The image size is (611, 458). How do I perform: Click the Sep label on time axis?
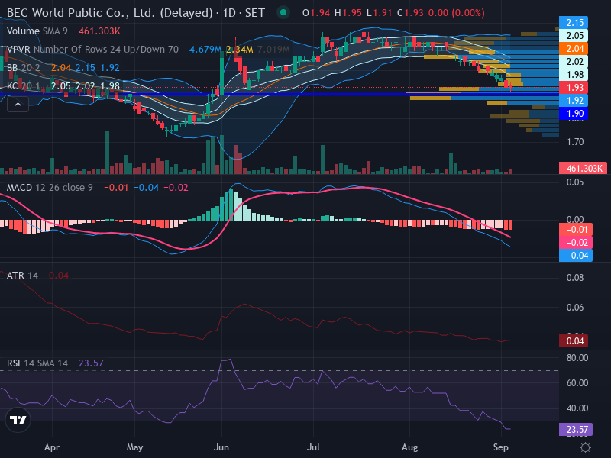[501, 447]
